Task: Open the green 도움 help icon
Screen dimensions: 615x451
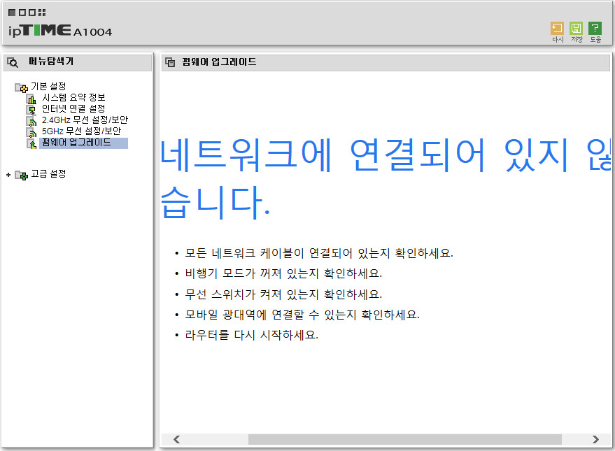Action: click(x=595, y=28)
